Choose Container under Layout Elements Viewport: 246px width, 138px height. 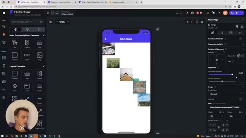(x=15, y=75)
